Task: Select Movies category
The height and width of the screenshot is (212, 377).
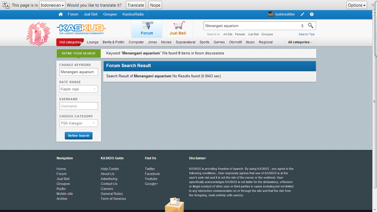Action: pyautogui.click(x=166, y=42)
